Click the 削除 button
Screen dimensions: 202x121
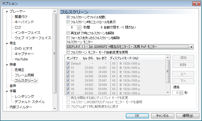183,65
